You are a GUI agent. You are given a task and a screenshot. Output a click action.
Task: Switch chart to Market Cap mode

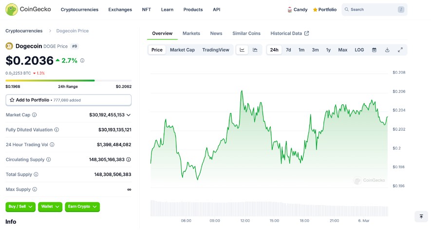pos(182,50)
